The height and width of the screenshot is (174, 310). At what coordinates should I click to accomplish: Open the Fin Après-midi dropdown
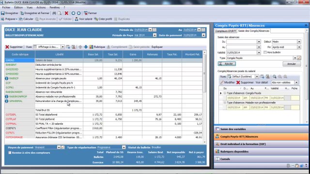coord(299,47)
